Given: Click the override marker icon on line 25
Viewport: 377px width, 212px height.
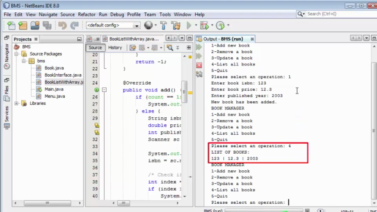Looking at the screenshot, I should coord(97,90).
